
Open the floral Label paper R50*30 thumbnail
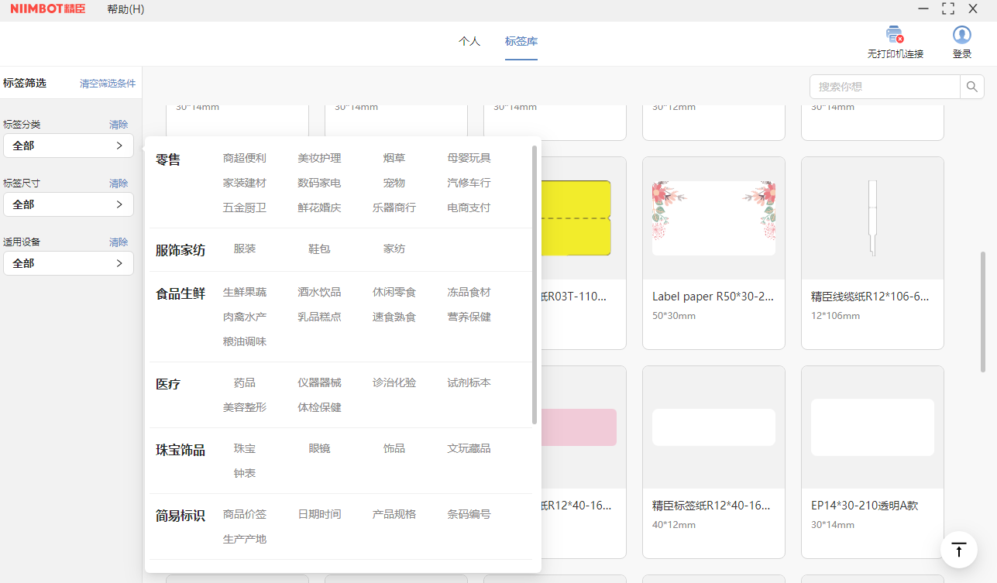pyautogui.click(x=713, y=218)
